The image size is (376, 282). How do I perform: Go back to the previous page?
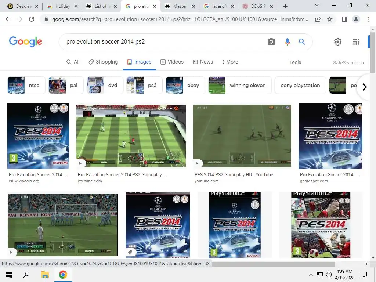8,19
